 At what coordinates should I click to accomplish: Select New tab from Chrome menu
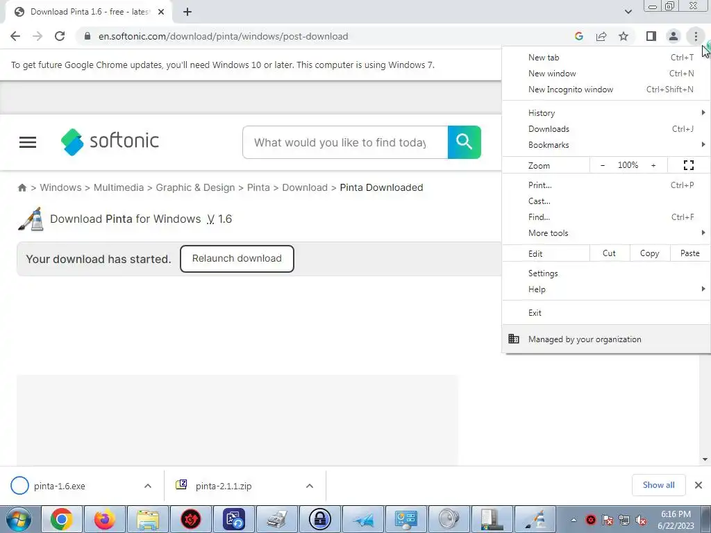606,58
